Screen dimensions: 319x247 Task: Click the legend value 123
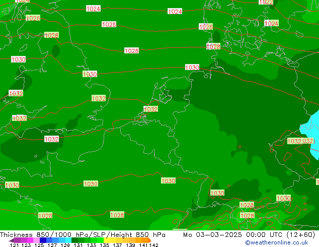click(x=26, y=245)
